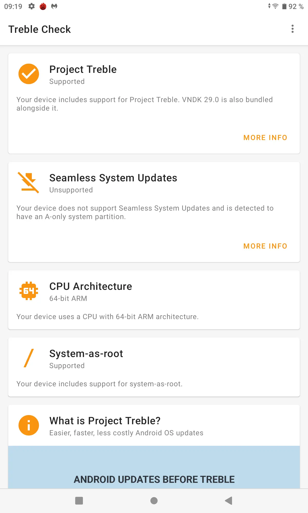The image size is (308, 513).
Task: Open the three-dot overflow menu
Action: tap(292, 29)
